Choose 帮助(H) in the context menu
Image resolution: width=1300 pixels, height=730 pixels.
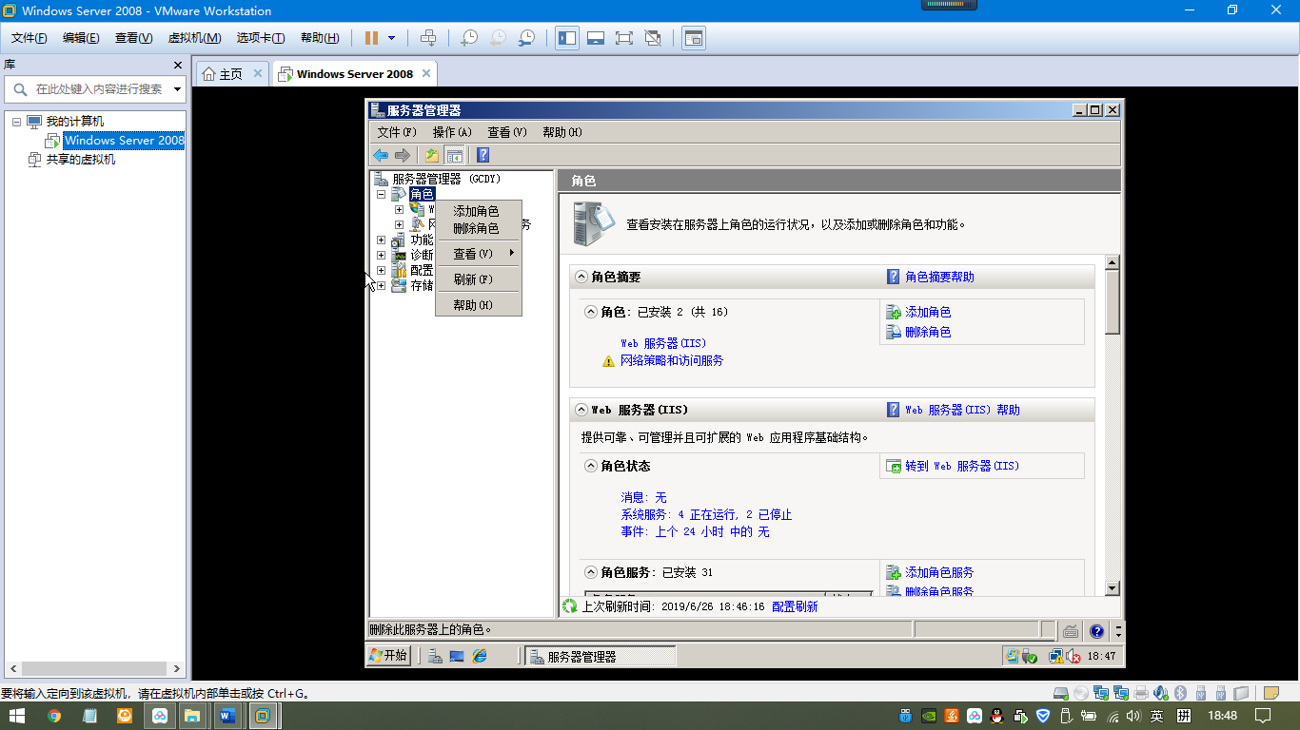point(478,305)
